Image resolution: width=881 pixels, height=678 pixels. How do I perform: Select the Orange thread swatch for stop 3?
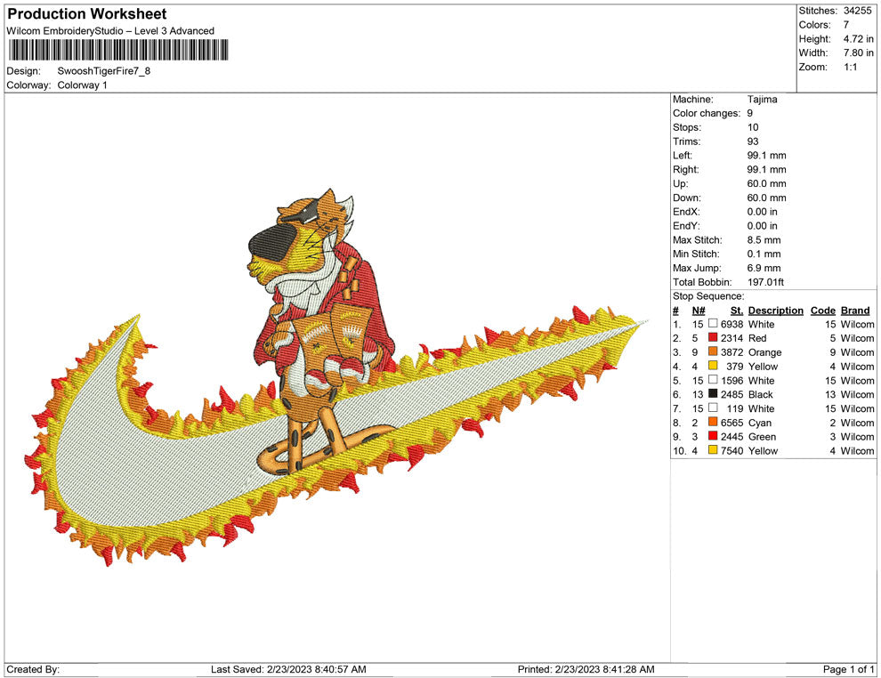711,352
